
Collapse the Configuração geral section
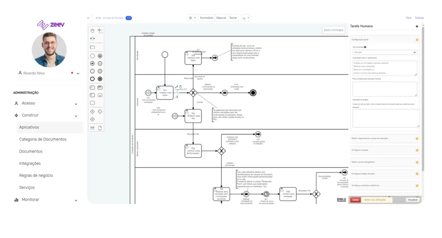(x=417, y=40)
